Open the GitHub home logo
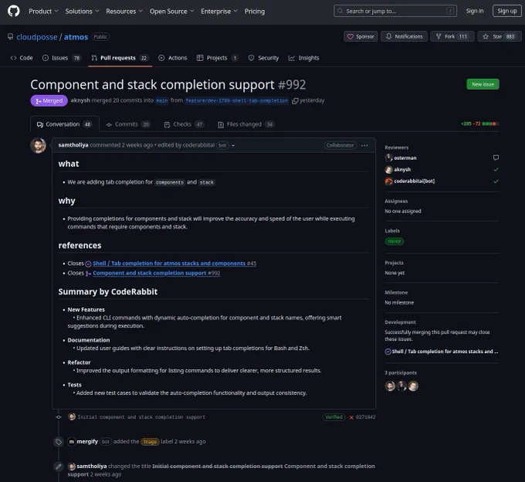Screen dimensions: 525x482 click(x=14, y=11)
